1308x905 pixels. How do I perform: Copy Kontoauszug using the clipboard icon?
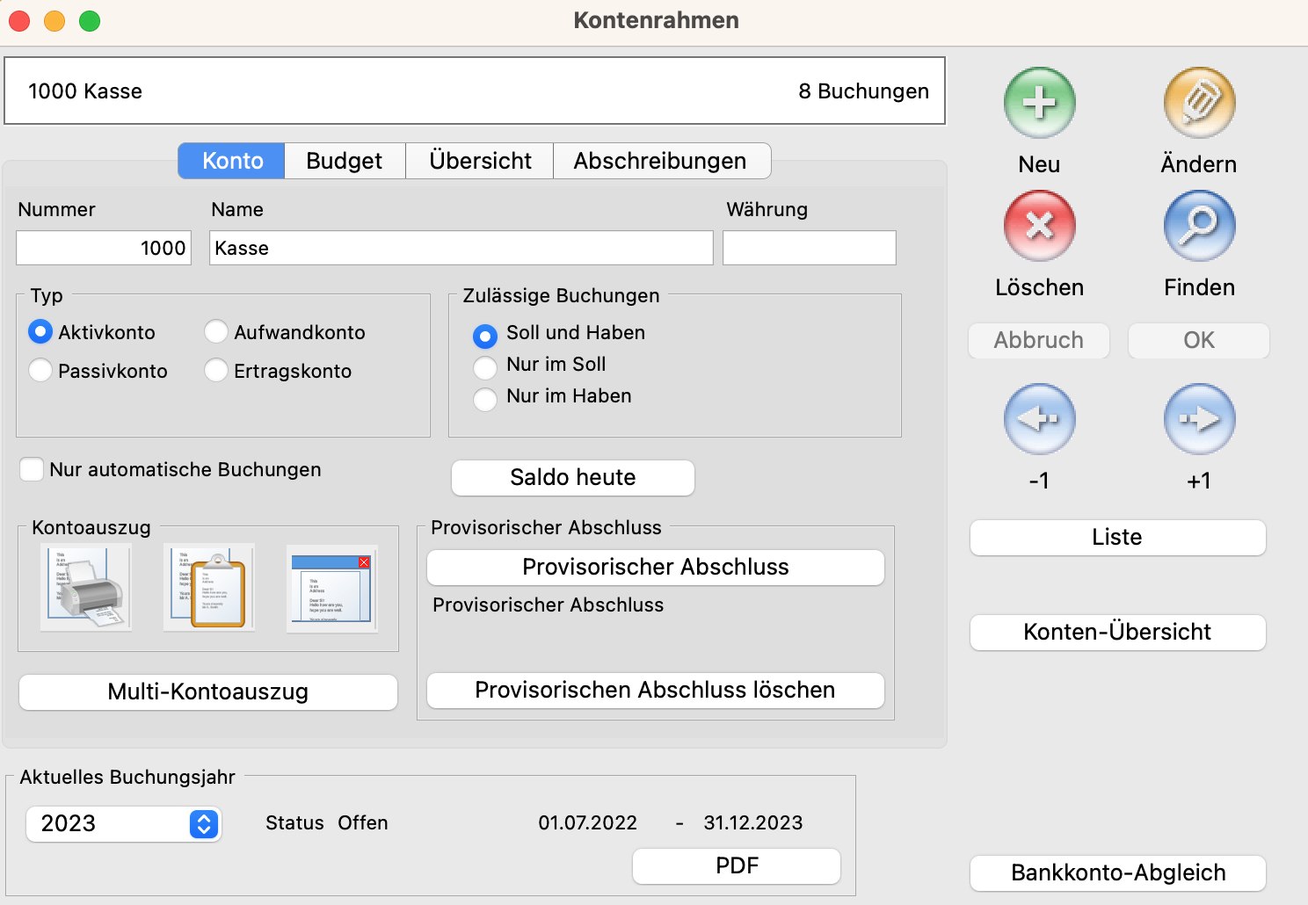pos(209,587)
